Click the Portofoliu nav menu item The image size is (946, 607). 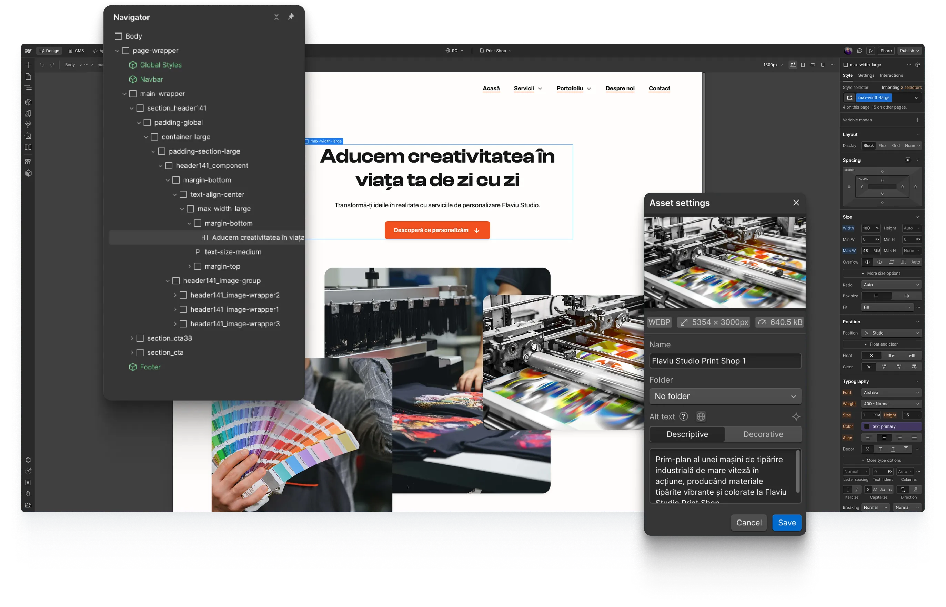pos(573,88)
